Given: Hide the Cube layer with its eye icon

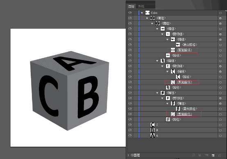Looking at the screenshot, I should tap(130, 13).
